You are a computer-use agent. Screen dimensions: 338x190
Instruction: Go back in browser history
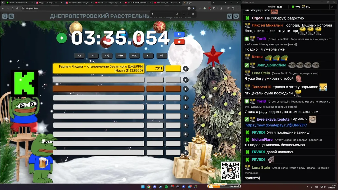pos(3,8)
